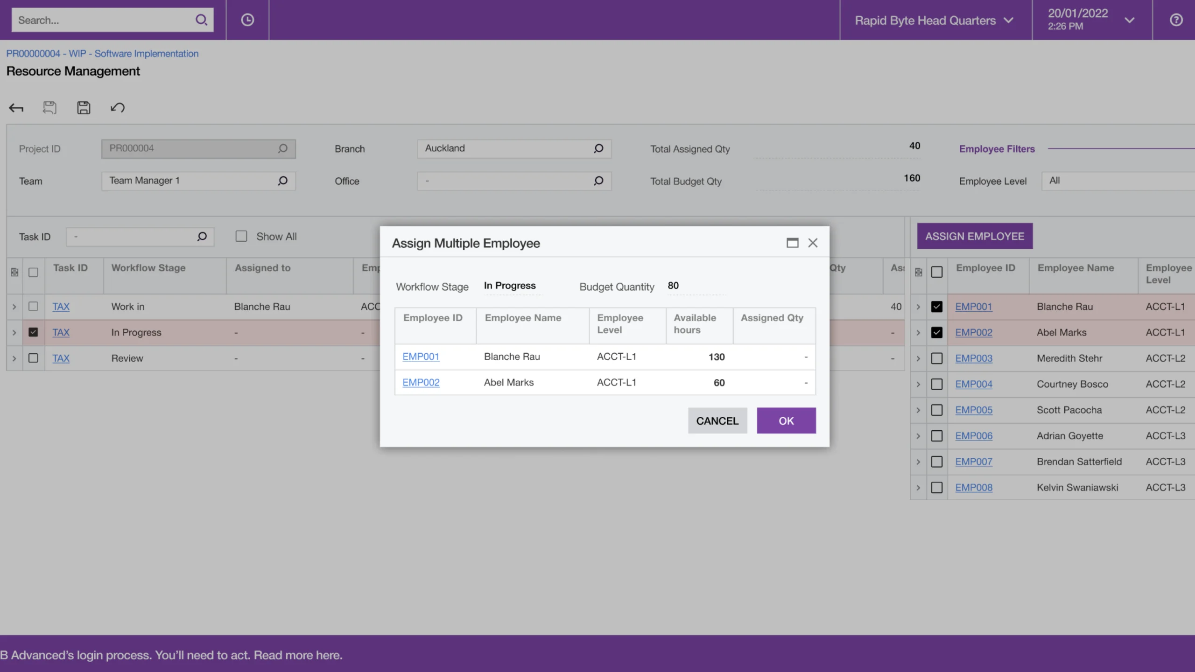The width and height of the screenshot is (1195, 672).
Task: Maximize the Assign Multiple Employee dialog
Action: click(x=792, y=243)
